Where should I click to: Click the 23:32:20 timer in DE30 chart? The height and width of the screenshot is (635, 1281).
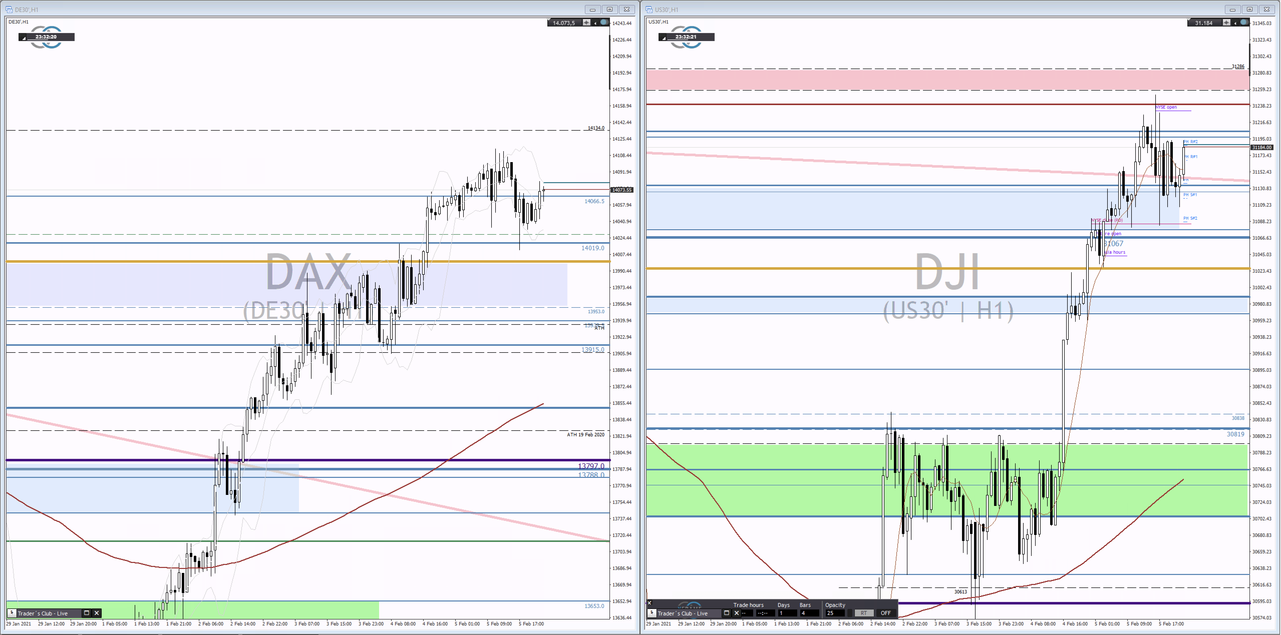tap(46, 37)
